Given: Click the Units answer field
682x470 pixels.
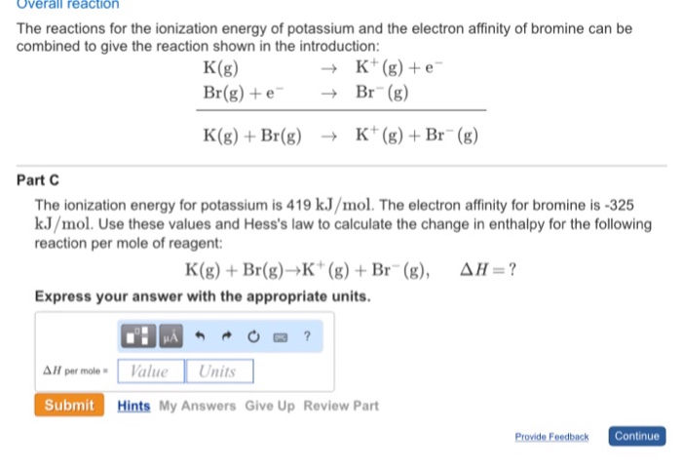Looking at the screenshot, I should coord(218,372).
